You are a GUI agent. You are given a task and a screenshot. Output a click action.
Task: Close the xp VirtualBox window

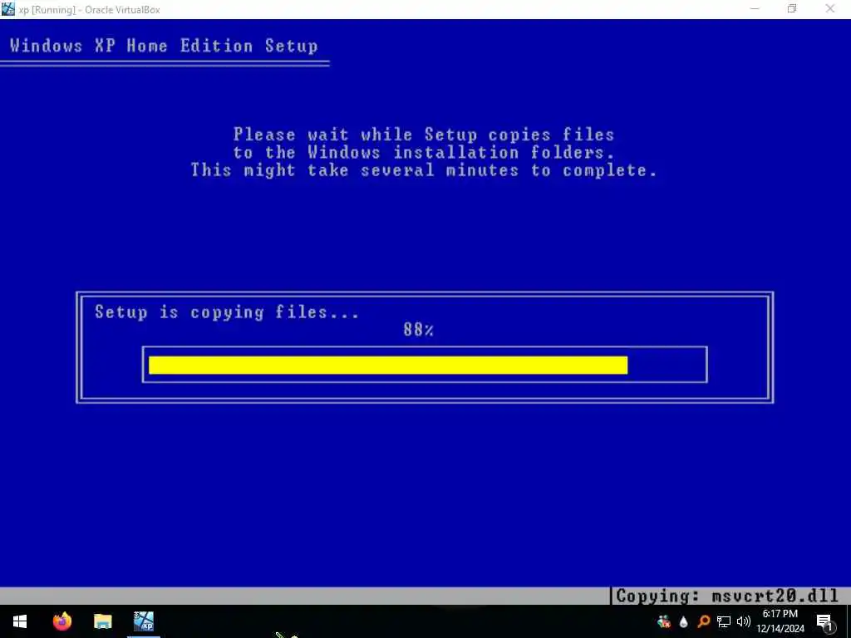(830, 8)
